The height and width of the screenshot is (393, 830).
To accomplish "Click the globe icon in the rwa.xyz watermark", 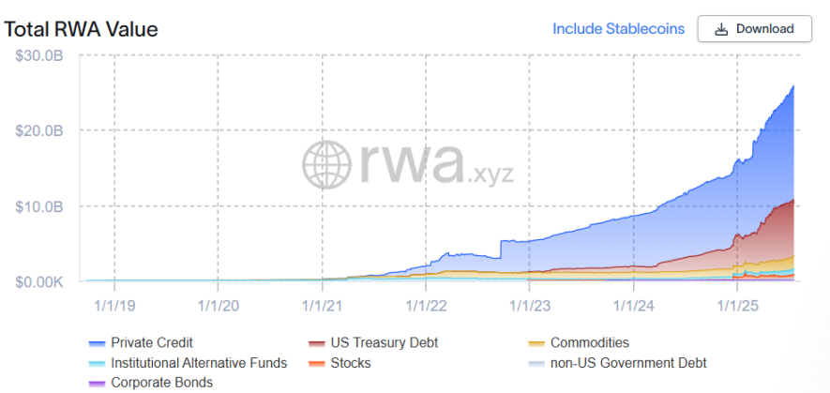I will click(x=327, y=164).
